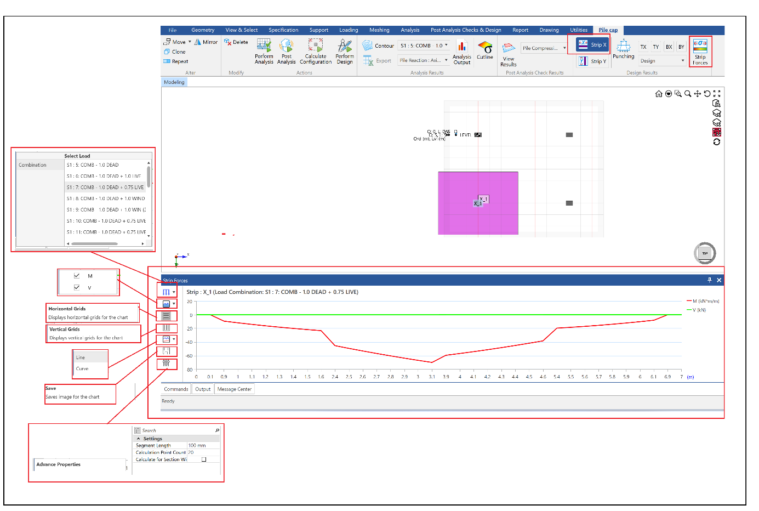Select the Strip X button

592,44
